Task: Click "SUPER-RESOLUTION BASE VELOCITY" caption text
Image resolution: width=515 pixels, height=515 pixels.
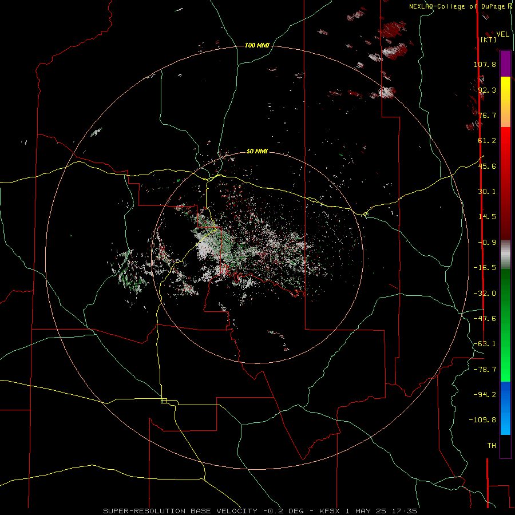Action: [181, 511]
